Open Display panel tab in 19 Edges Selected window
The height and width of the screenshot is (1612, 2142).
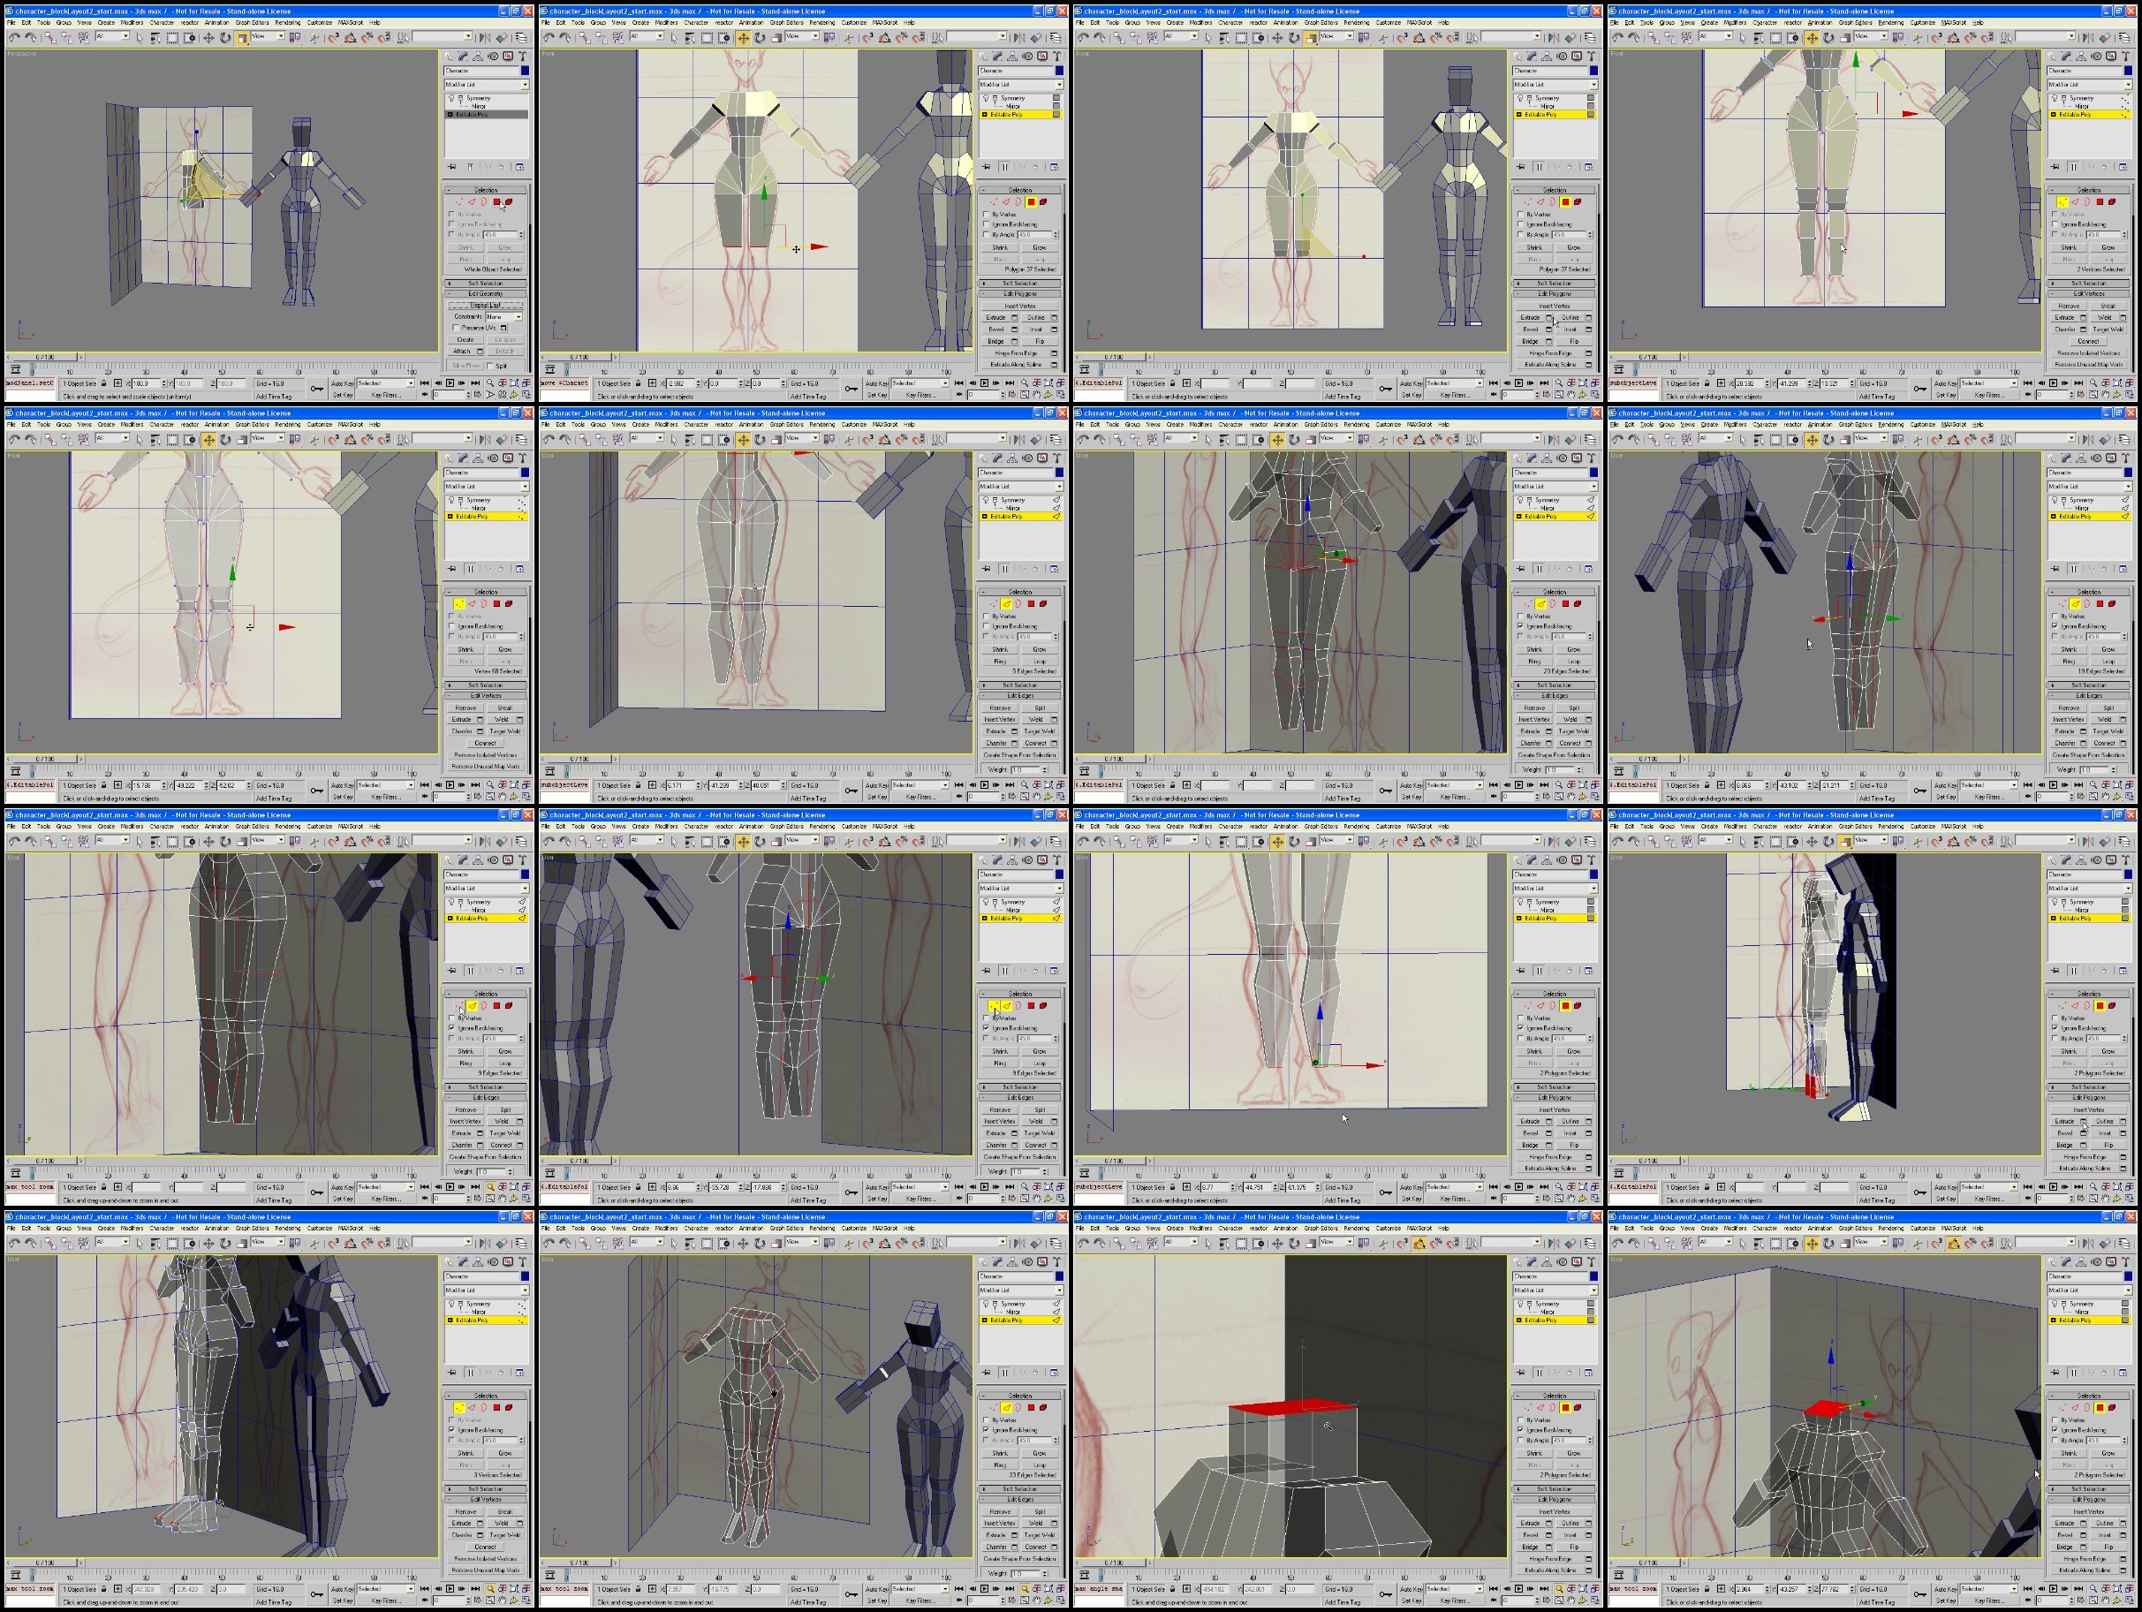pyautogui.click(x=2111, y=458)
